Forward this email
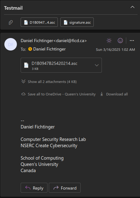This screenshot has height=198, width=140. (65, 188)
